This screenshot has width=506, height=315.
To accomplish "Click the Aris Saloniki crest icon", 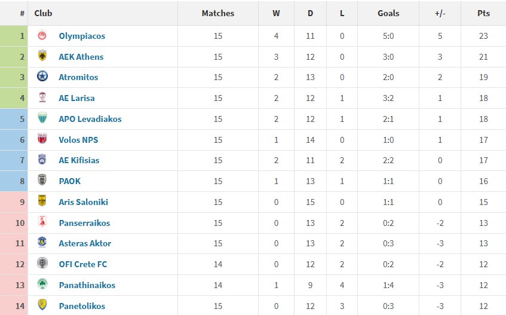I will tap(42, 202).
